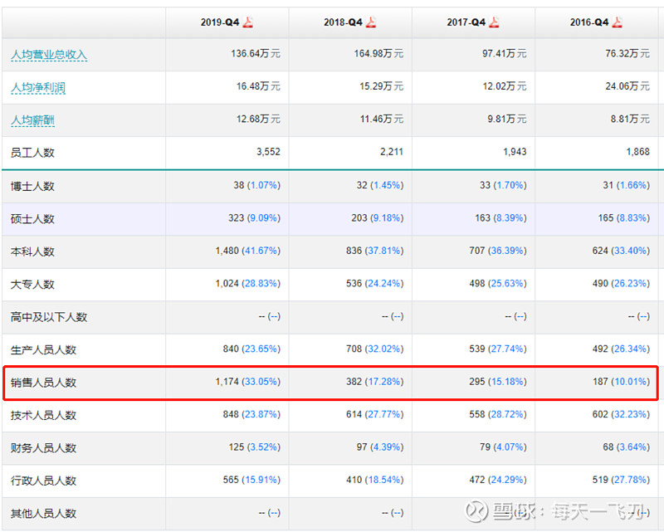The image size is (664, 532).
Task: Click the 15.29万元 net profit value
Action: pos(382,86)
